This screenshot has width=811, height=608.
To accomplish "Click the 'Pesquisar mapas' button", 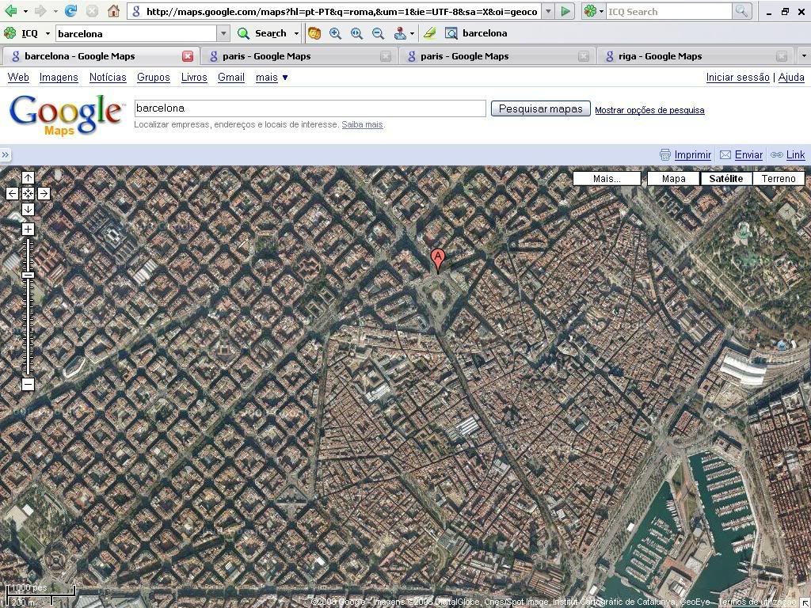I will [540, 109].
